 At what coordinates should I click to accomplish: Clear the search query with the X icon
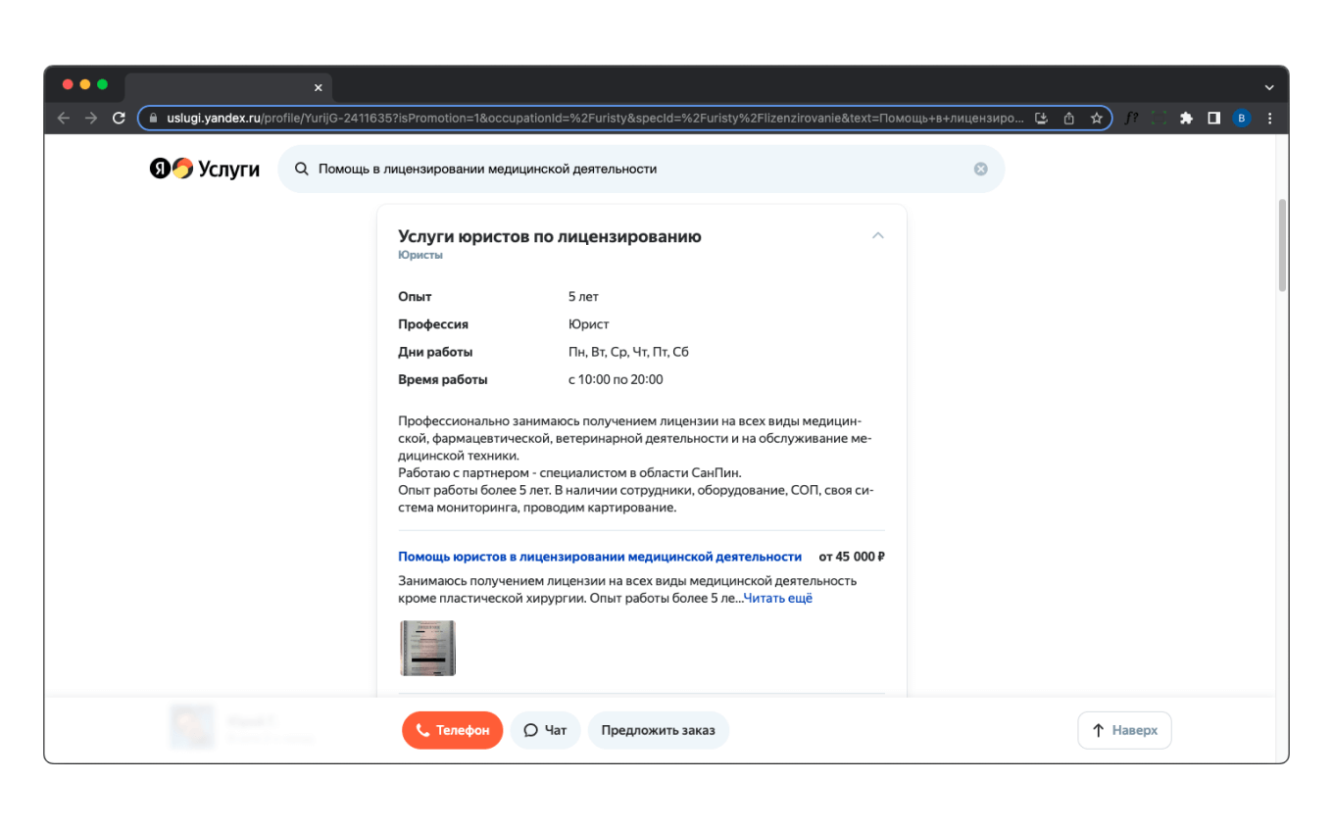980,169
